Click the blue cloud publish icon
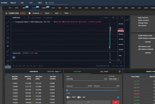The image size is (155, 104). [x=14, y=57]
